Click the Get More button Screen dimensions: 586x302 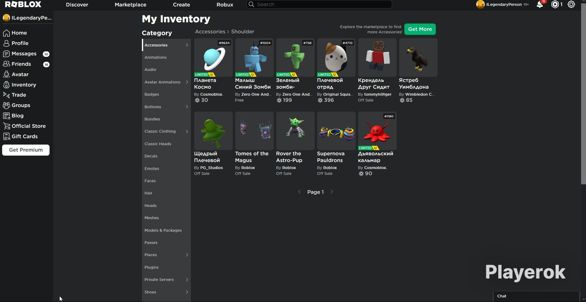click(x=420, y=29)
